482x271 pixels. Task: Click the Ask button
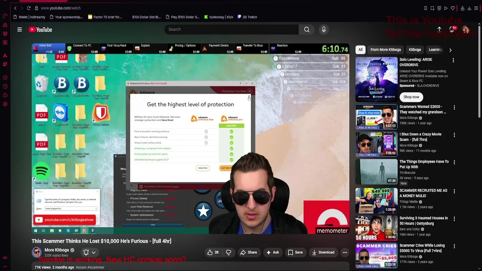coord(273,253)
